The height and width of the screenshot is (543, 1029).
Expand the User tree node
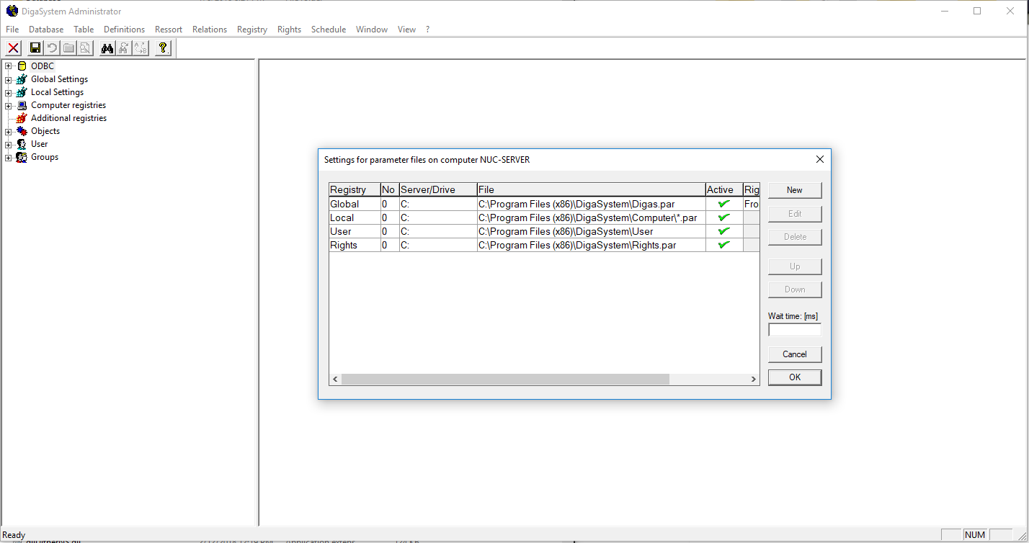click(x=9, y=144)
